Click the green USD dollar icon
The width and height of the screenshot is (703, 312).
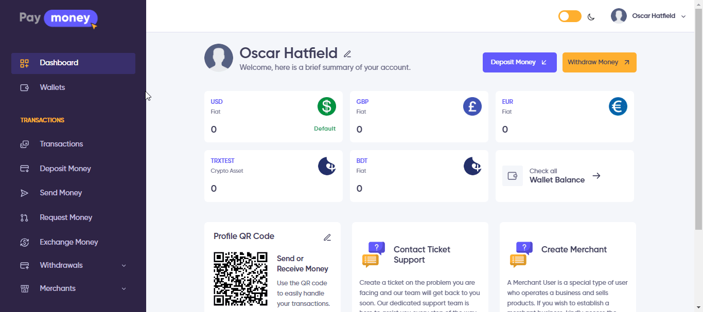point(327,106)
